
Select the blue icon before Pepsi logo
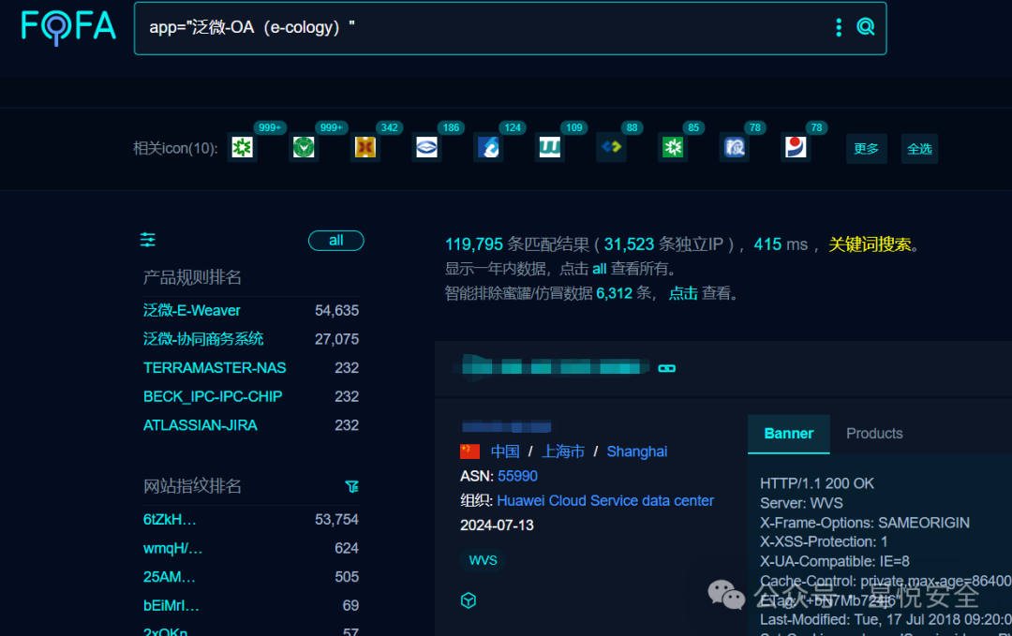[735, 147]
